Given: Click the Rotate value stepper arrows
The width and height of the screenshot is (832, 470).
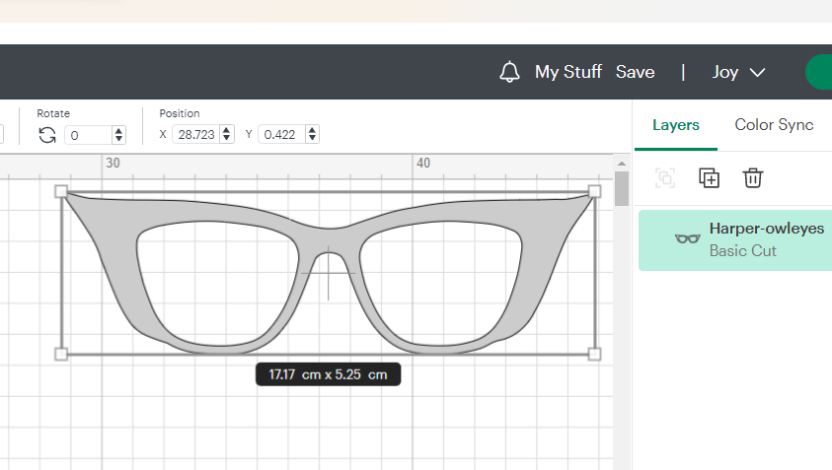Looking at the screenshot, I should 119,135.
